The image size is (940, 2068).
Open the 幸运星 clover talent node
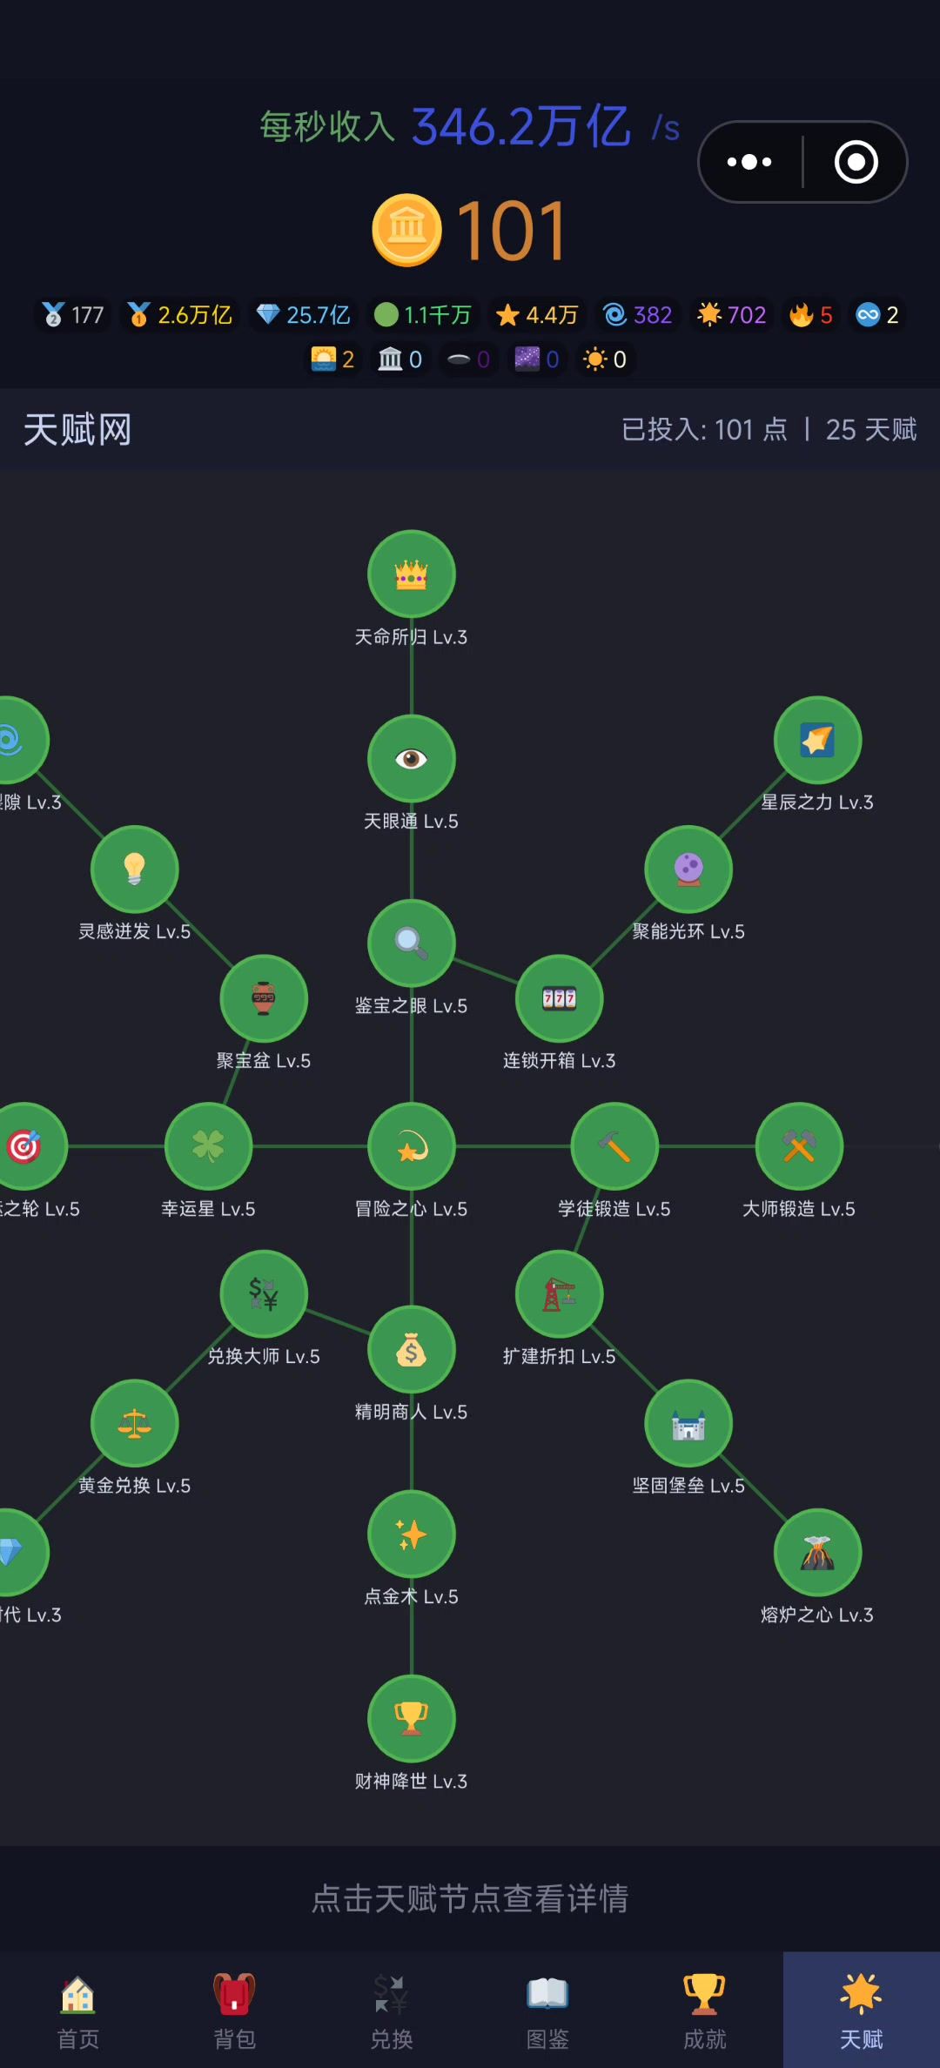208,1146
